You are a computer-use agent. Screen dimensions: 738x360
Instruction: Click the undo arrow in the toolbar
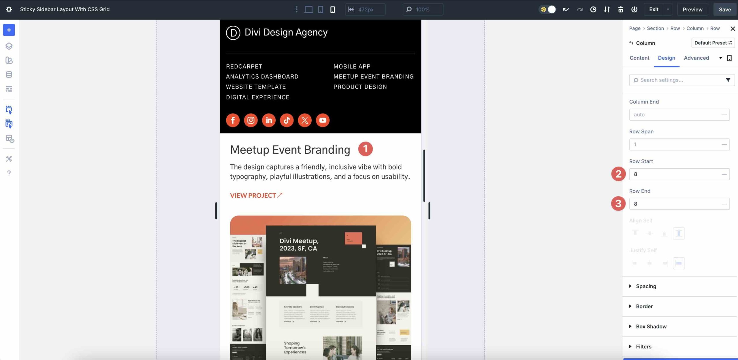(x=566, y=9)
